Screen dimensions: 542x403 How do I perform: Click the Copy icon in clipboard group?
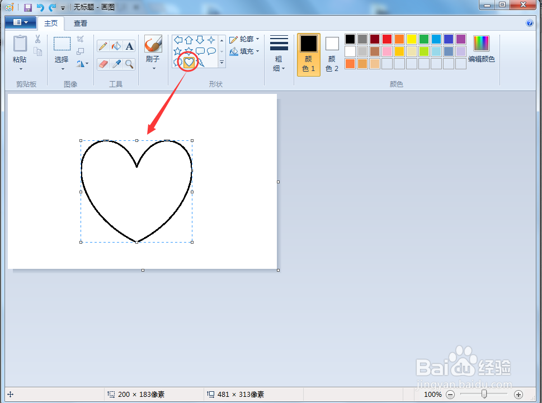[x=37, y=51]
